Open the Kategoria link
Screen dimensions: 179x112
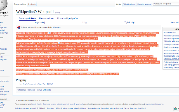pyautogui.click(x=21, y=90)
